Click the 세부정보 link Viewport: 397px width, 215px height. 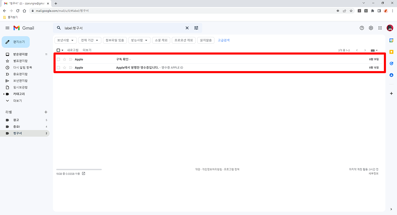click(x=374, y=174)
